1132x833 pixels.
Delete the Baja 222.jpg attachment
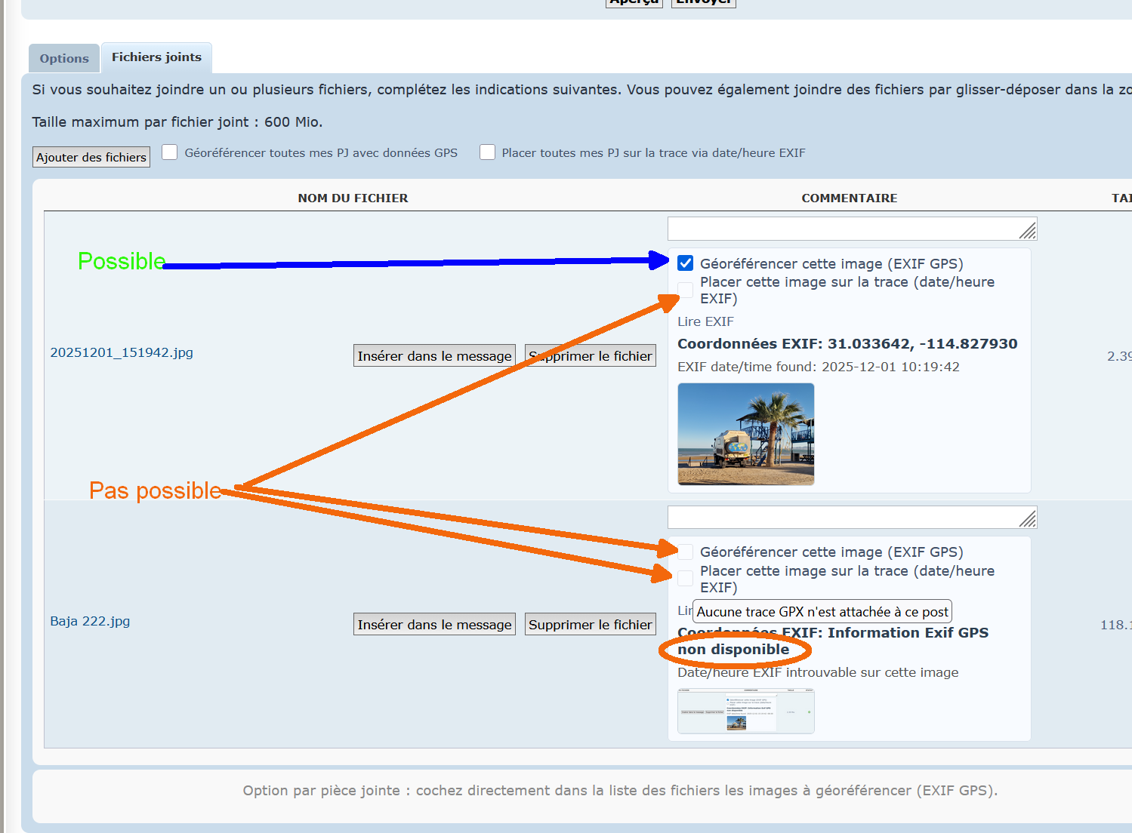[x=591, y=625]
